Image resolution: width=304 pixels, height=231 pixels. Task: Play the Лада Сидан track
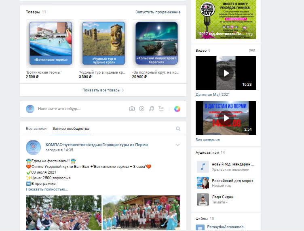(x=203, y=199)
